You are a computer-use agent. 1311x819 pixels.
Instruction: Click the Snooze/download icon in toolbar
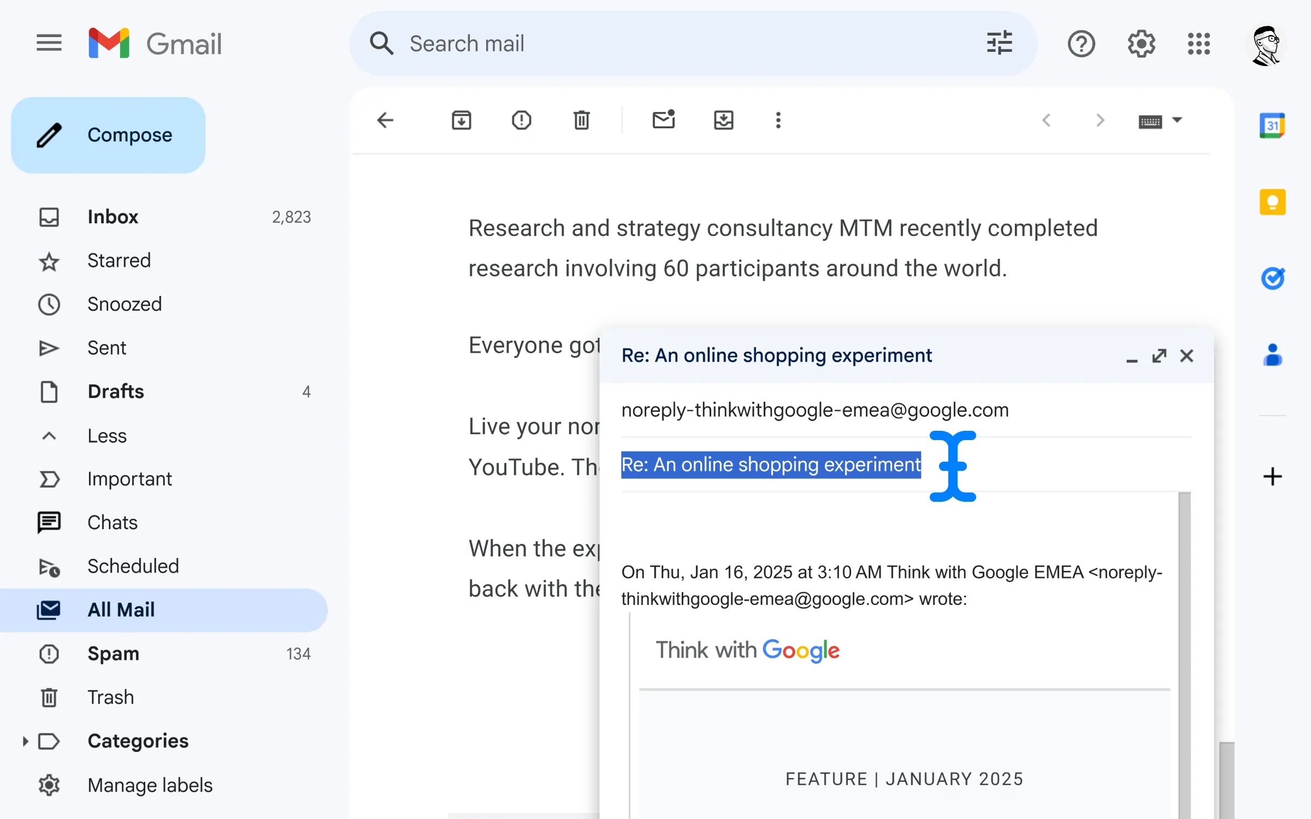click(723, 120)
